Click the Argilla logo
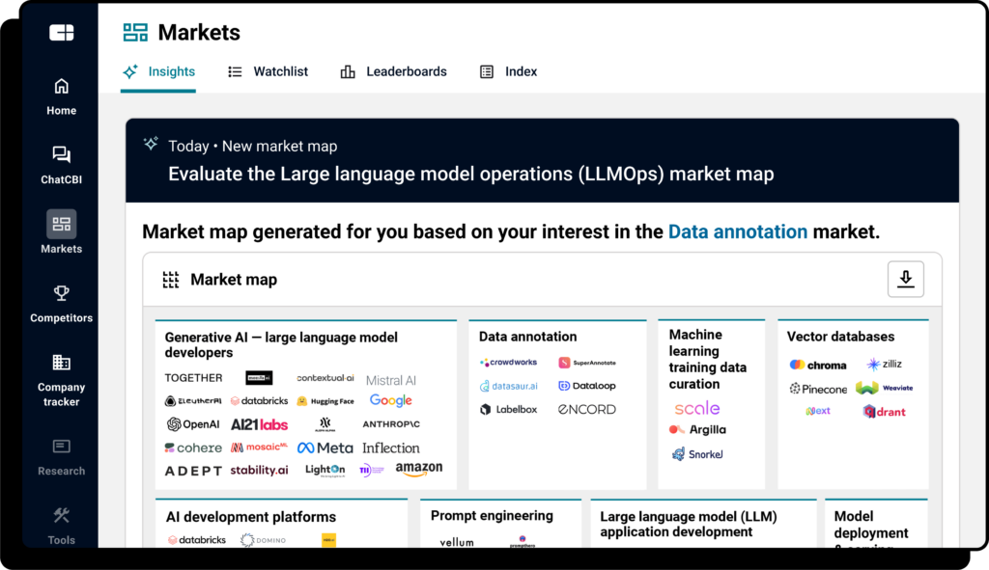Viewport: 989px width, 570px height. click(697, 429)
